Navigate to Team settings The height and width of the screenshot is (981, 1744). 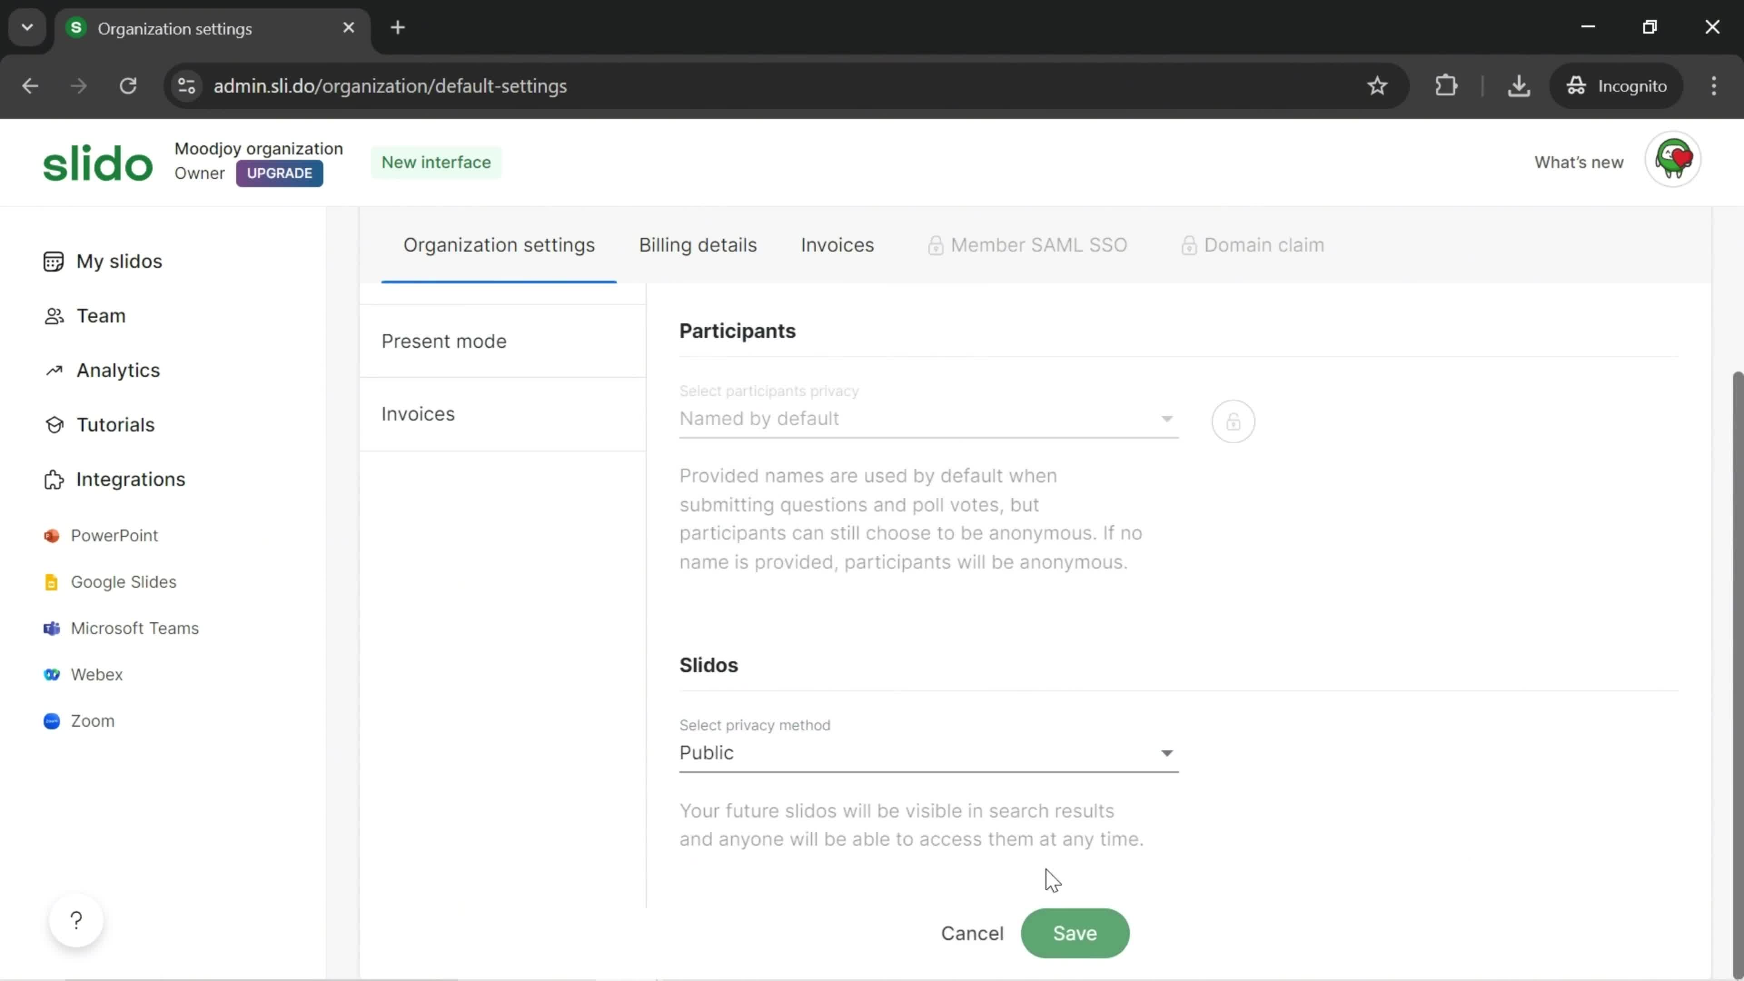tap(102, 315)
